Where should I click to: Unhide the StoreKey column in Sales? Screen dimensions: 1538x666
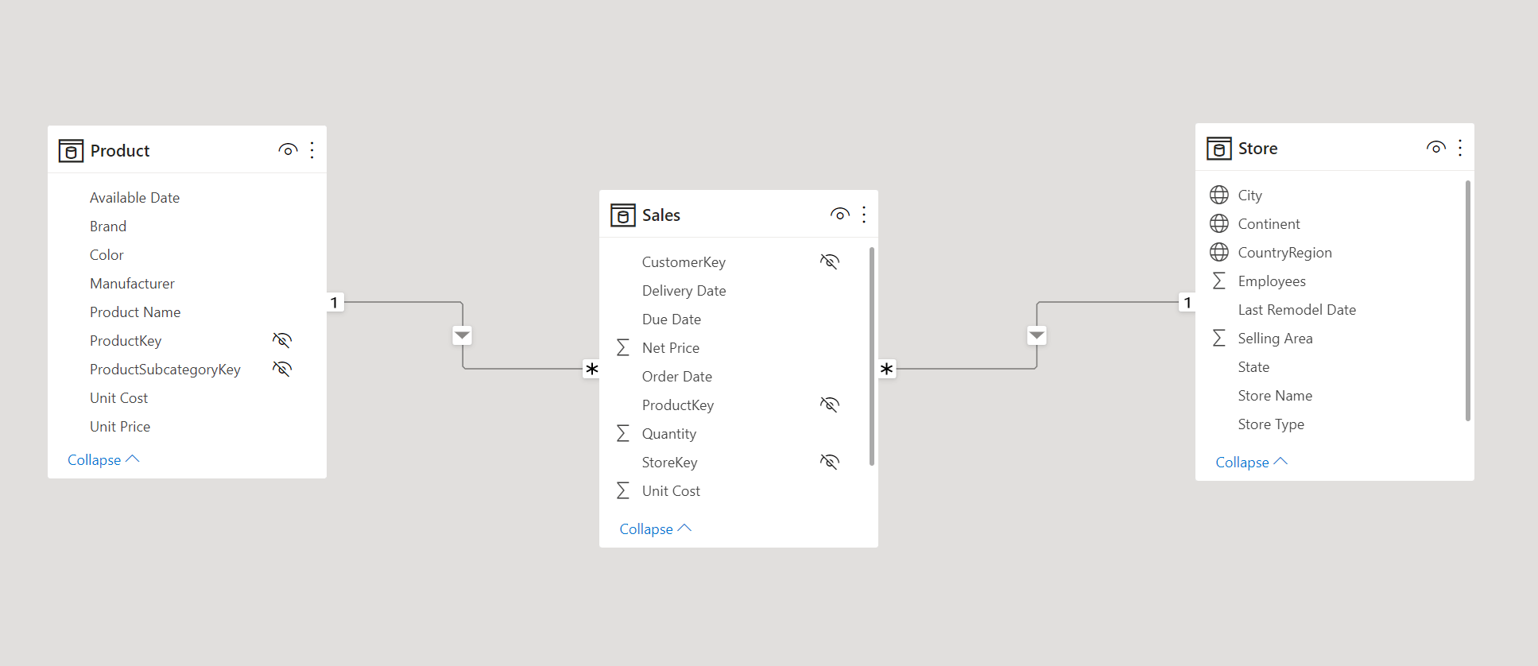pos(830,462)
